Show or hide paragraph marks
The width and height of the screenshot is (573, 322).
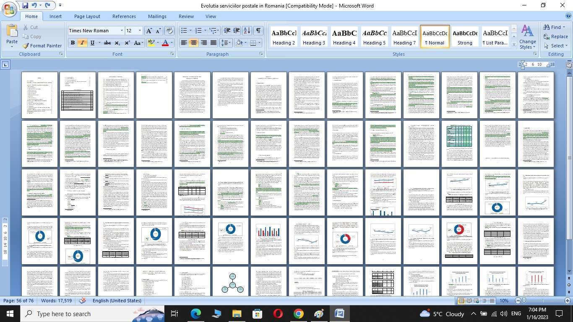[x=258, y=31]
